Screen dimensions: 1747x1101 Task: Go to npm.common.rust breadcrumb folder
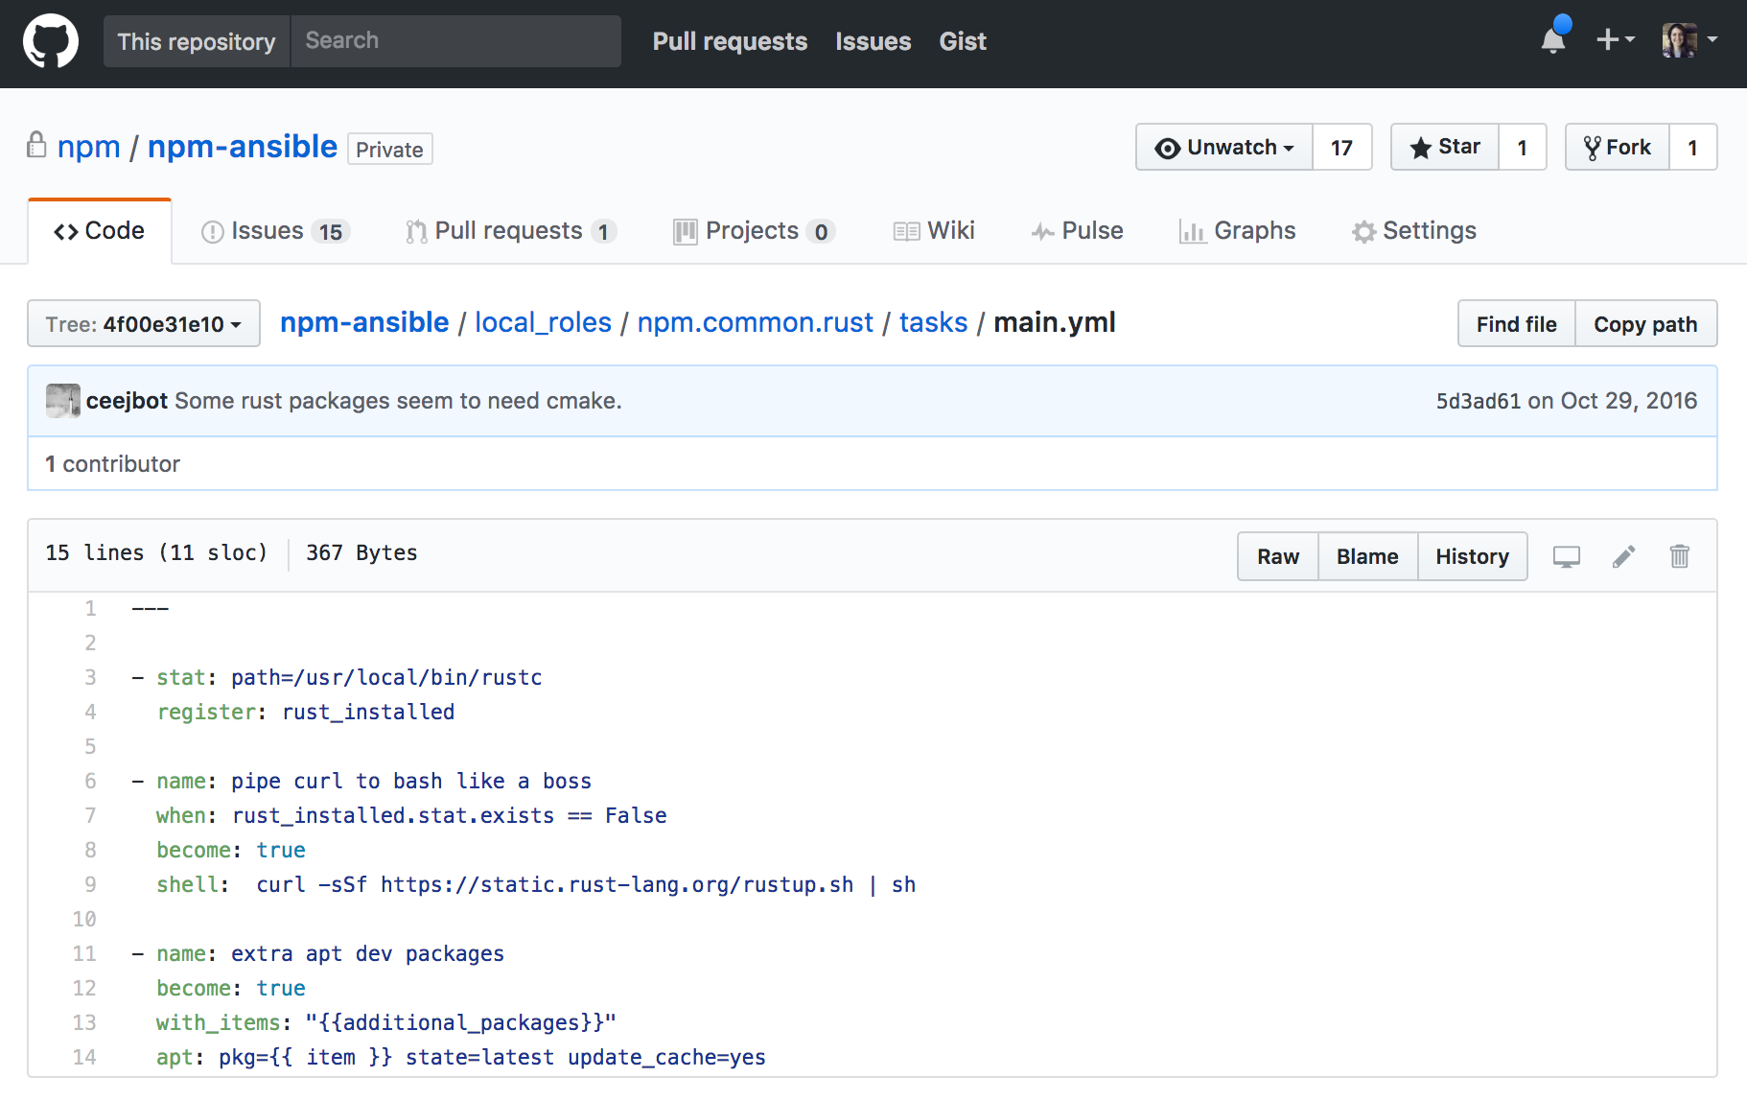point(756,322)
